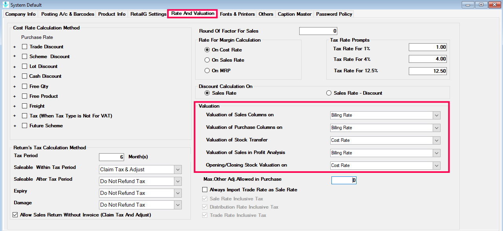
Task: Open Opening/Closing Stock Valuation dropdown
Action: (385, 165)
